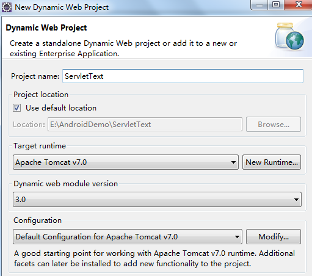312x276 pixels.
Task: Maximize the New Dynamic Web Project dialog
Action: tap(276, 5)
